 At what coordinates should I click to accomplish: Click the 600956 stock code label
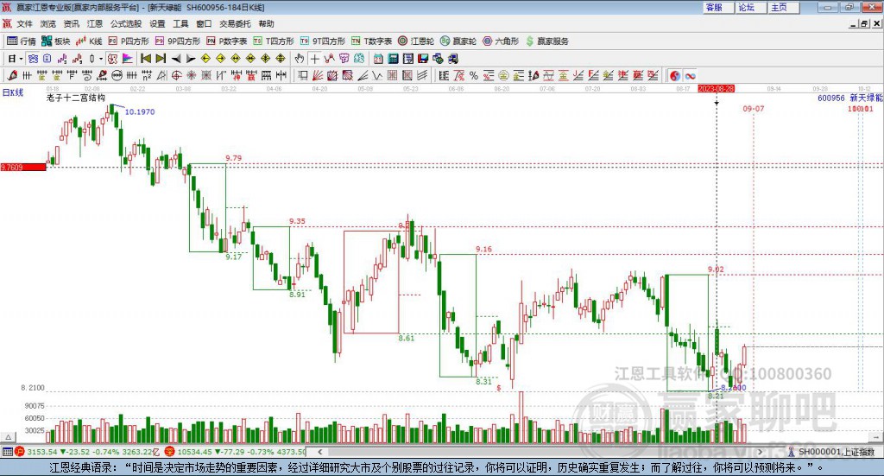tap(831, 98)
